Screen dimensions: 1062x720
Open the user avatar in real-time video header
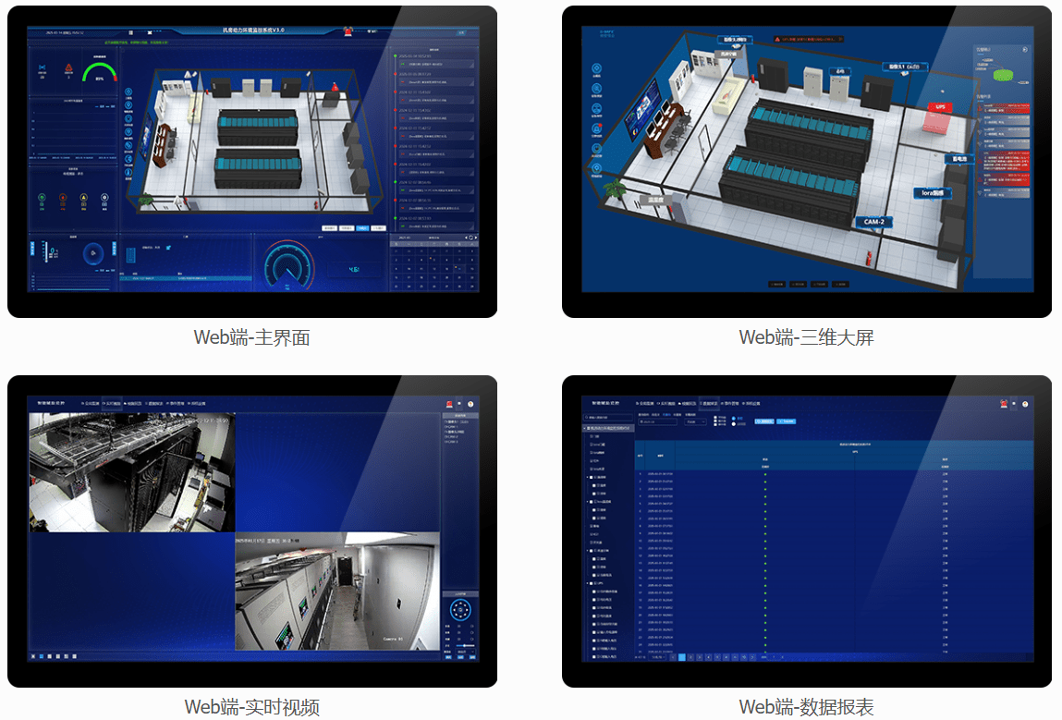pos(470,404)
